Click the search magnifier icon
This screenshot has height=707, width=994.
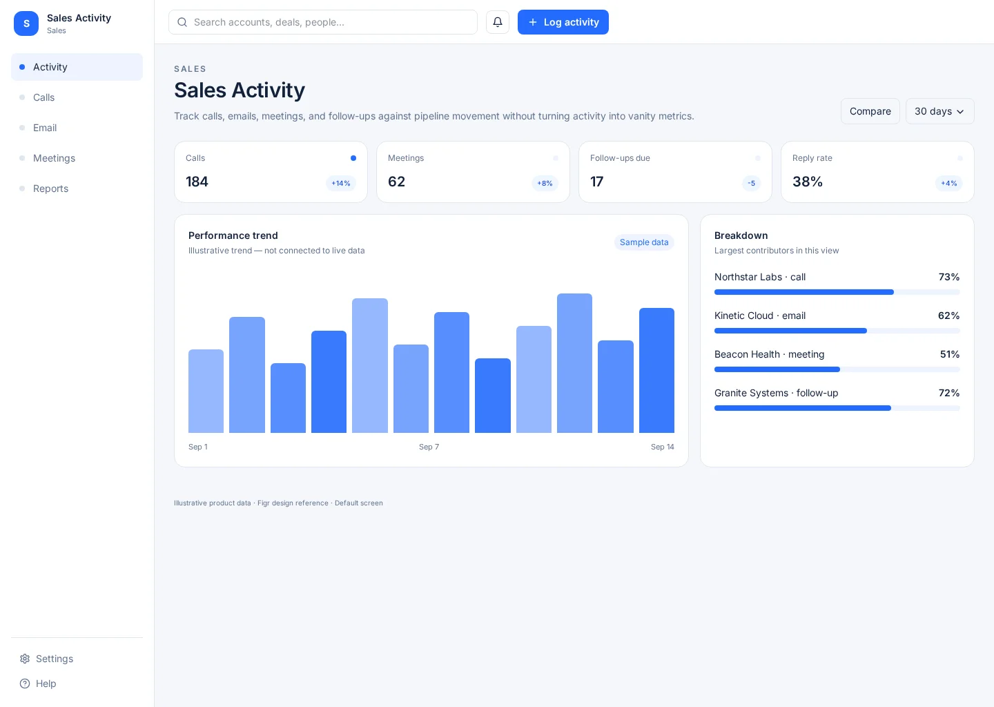coord(182,22)
